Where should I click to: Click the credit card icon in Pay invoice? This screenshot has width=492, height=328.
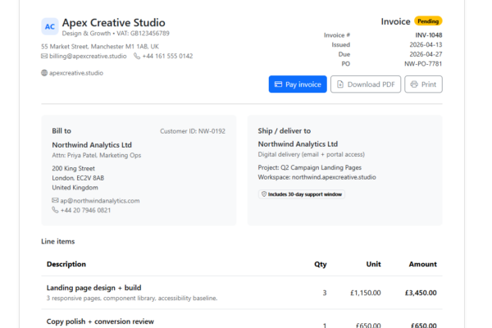point(279,84)
